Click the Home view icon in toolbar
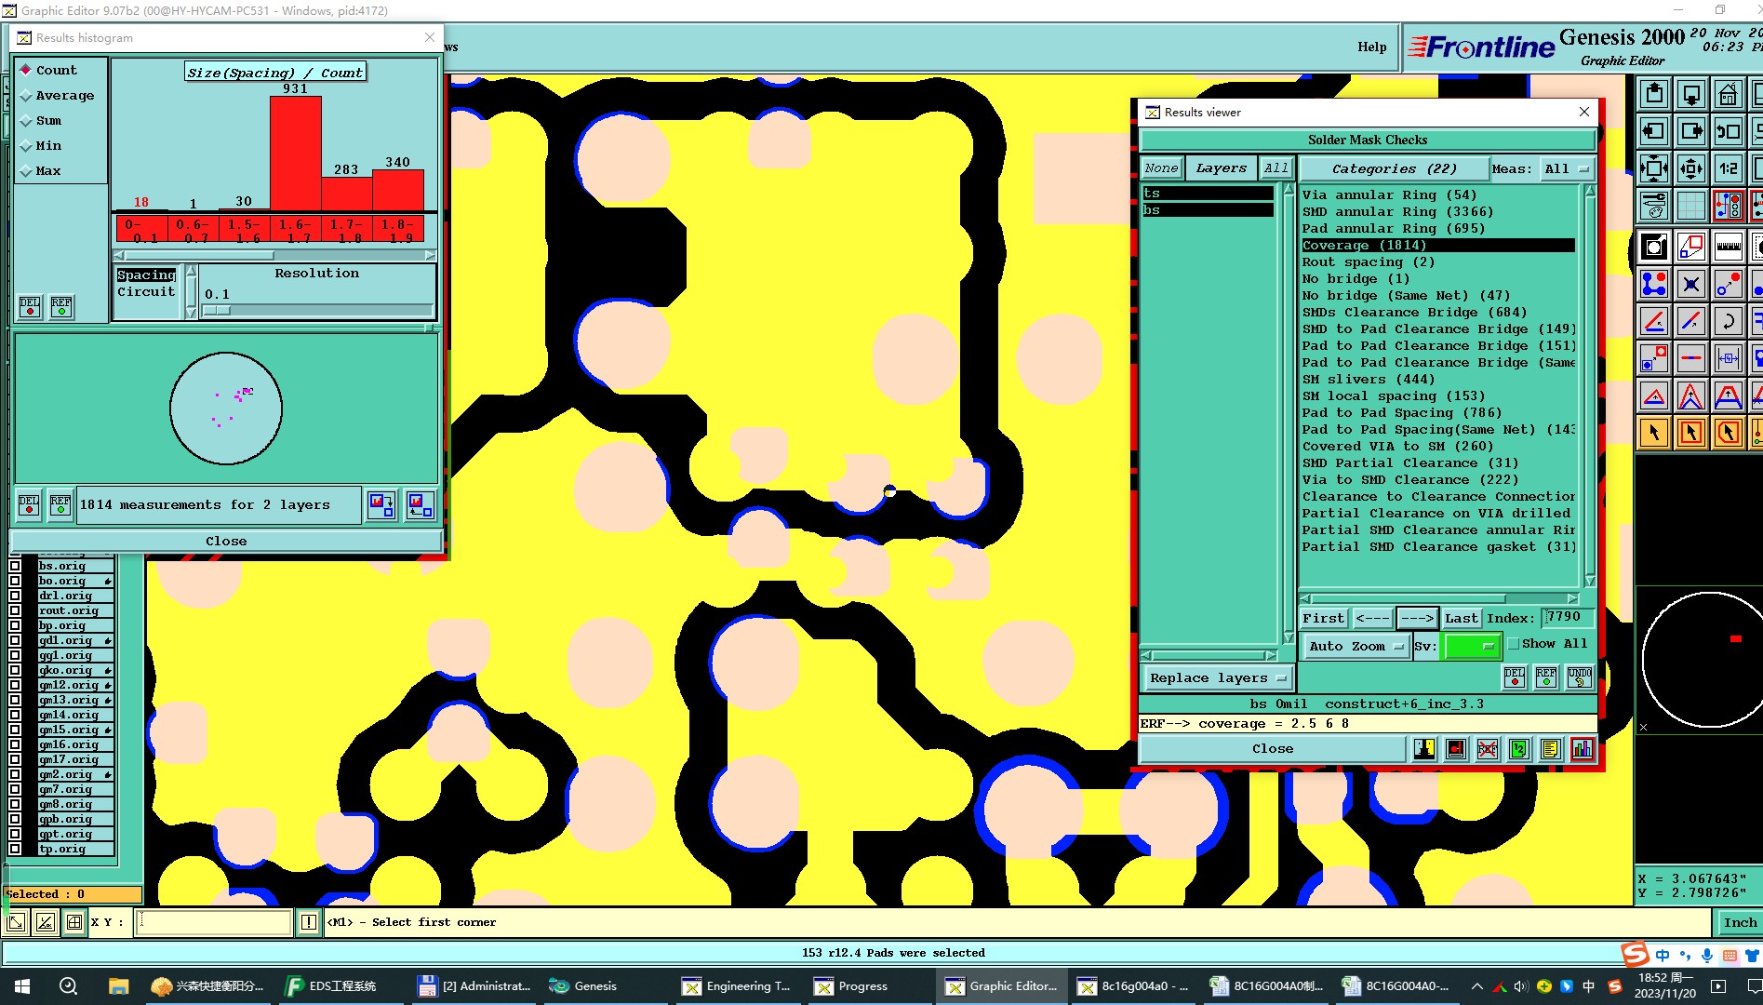The image size is (1763, 1005). (1728, 94)
